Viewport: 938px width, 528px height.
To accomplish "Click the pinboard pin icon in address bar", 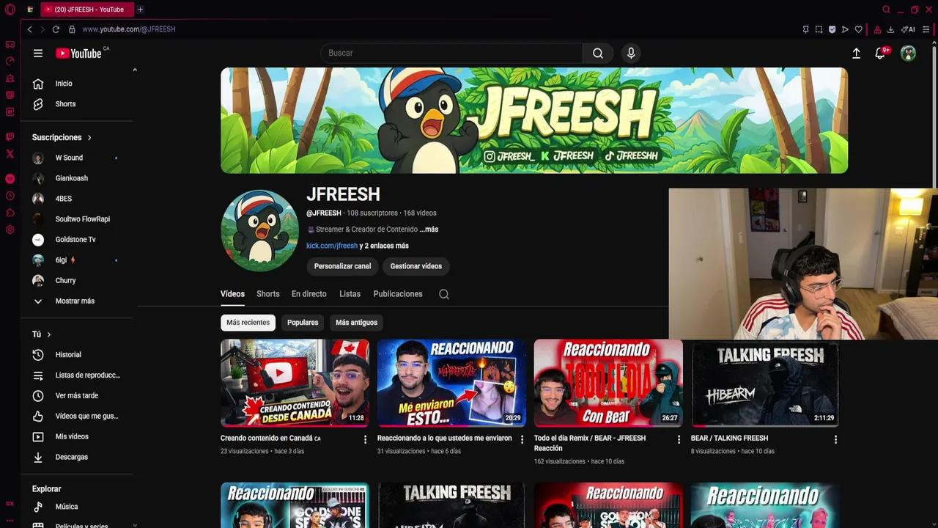I will (x=805, y=29).
